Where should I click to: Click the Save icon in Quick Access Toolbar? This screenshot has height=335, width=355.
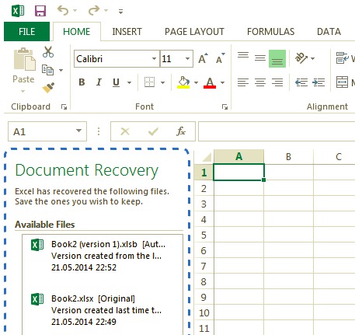tap(40, 11)
